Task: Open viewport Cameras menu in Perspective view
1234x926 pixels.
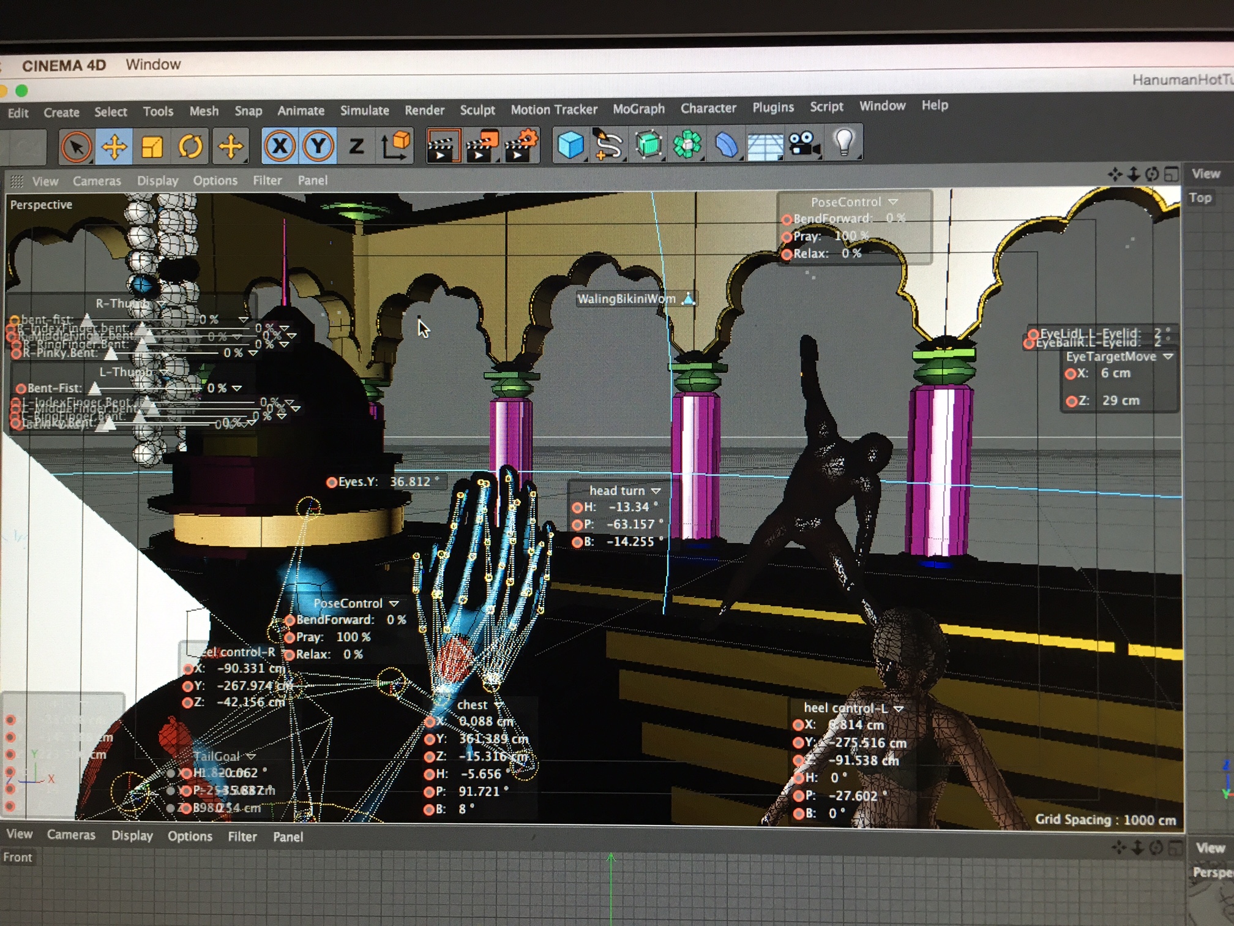Action: 97,181
